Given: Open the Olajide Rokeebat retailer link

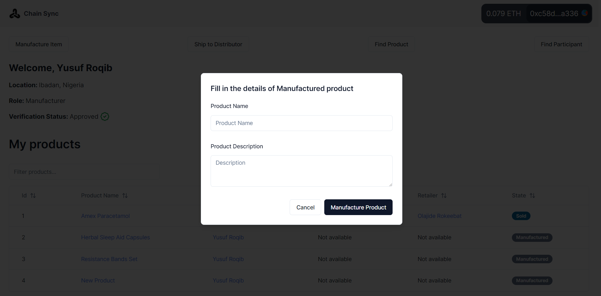Looking at the screenshot, I should point(439,216).
